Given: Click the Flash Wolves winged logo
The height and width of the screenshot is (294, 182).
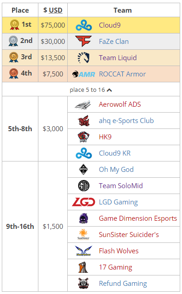Looking at the screenshot, I should pos(84,251).
